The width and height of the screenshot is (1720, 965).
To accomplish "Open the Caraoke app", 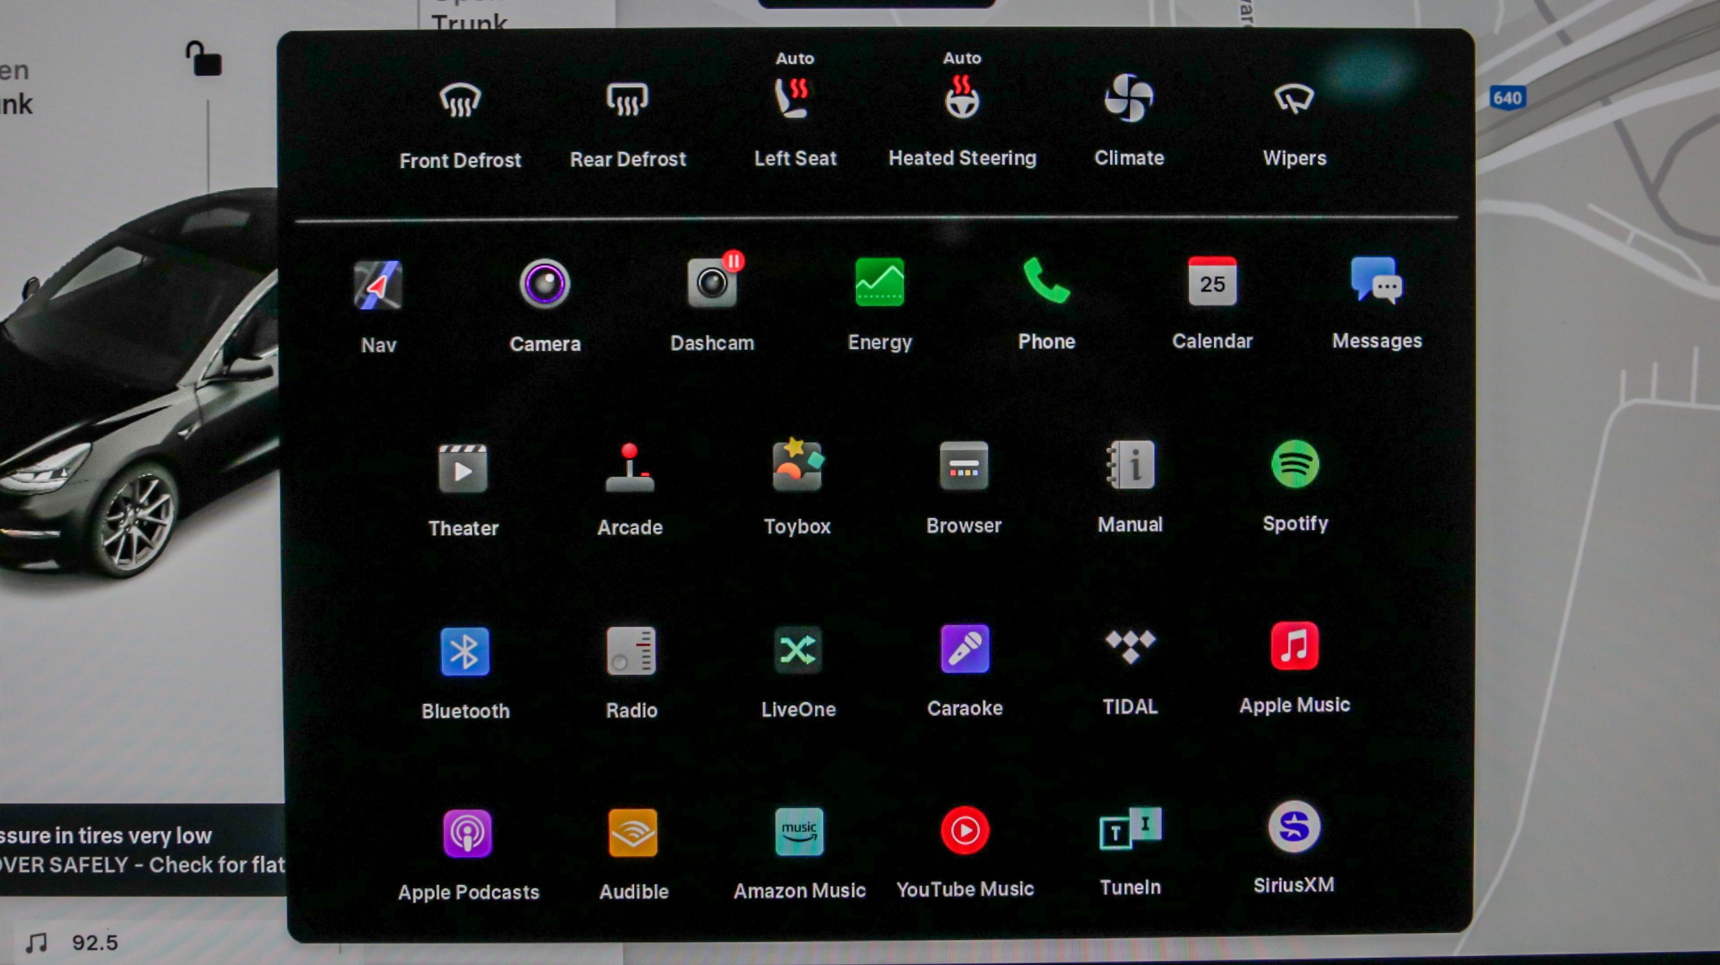I will point(964,649).
